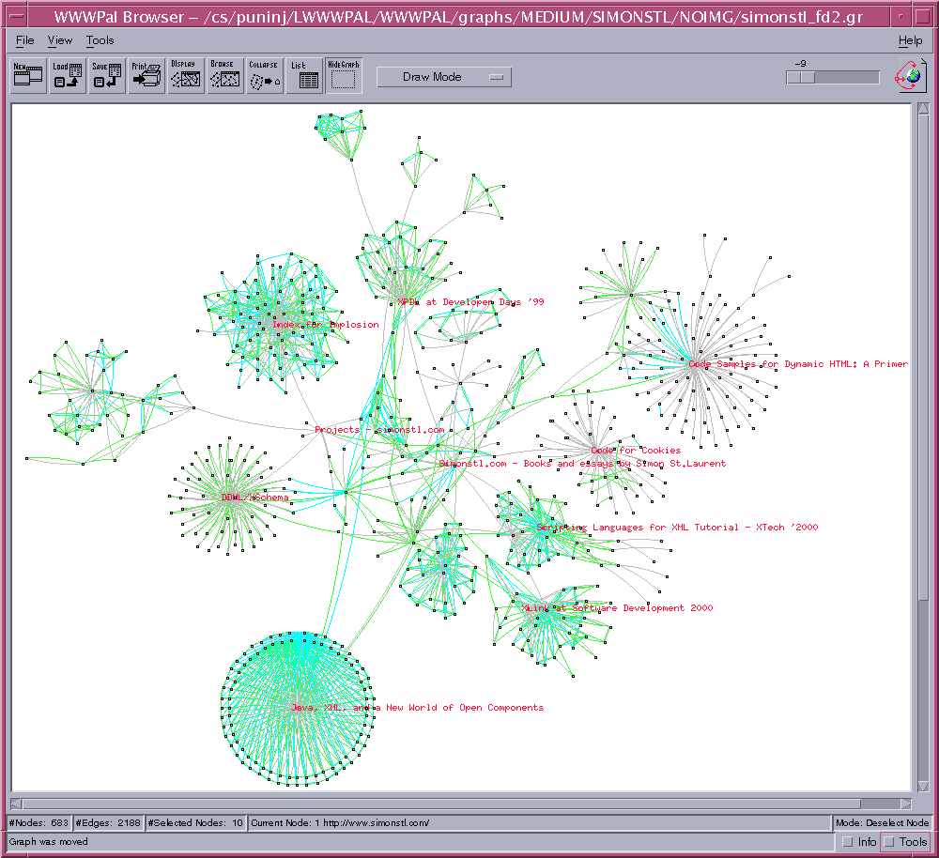Click the Save graph toolbar icon
The image size is (939, 858).
[107, 75]
